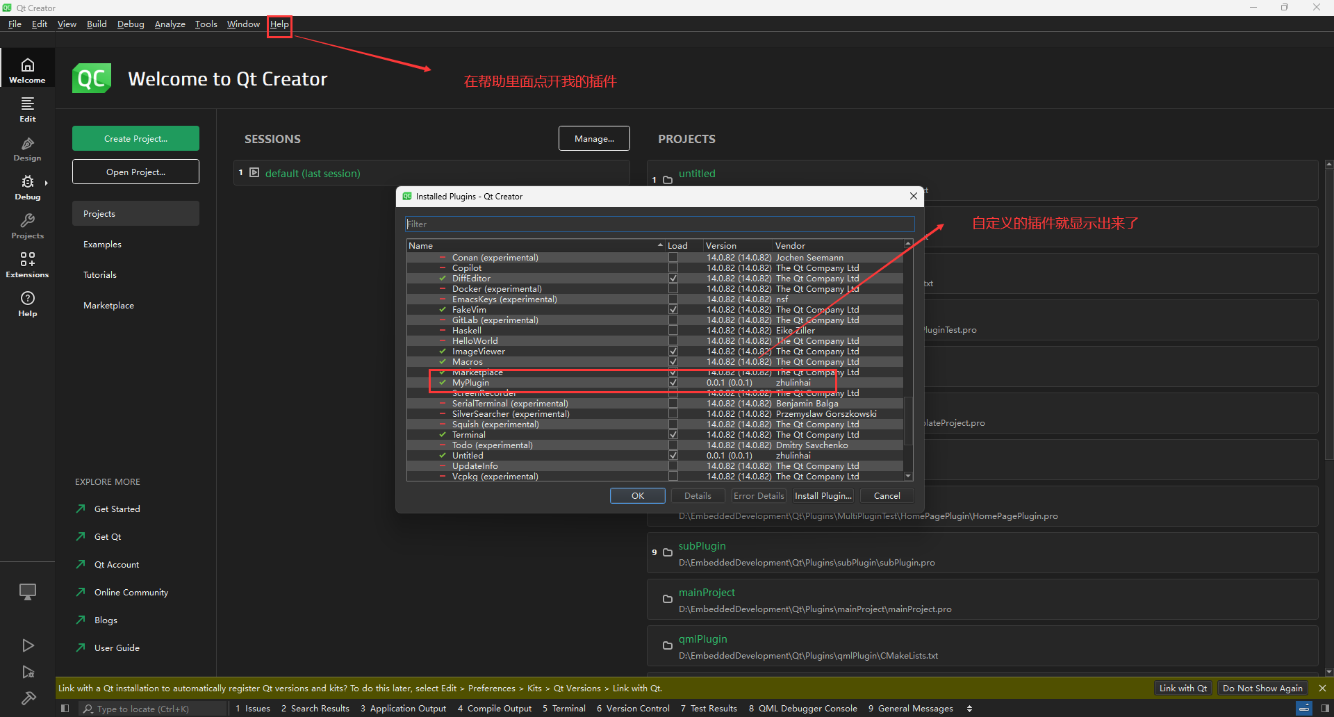Open output pane selector arrows in status bar
Screen dimensions: 1334x717
pyautogui.click(x=969, y=708)
